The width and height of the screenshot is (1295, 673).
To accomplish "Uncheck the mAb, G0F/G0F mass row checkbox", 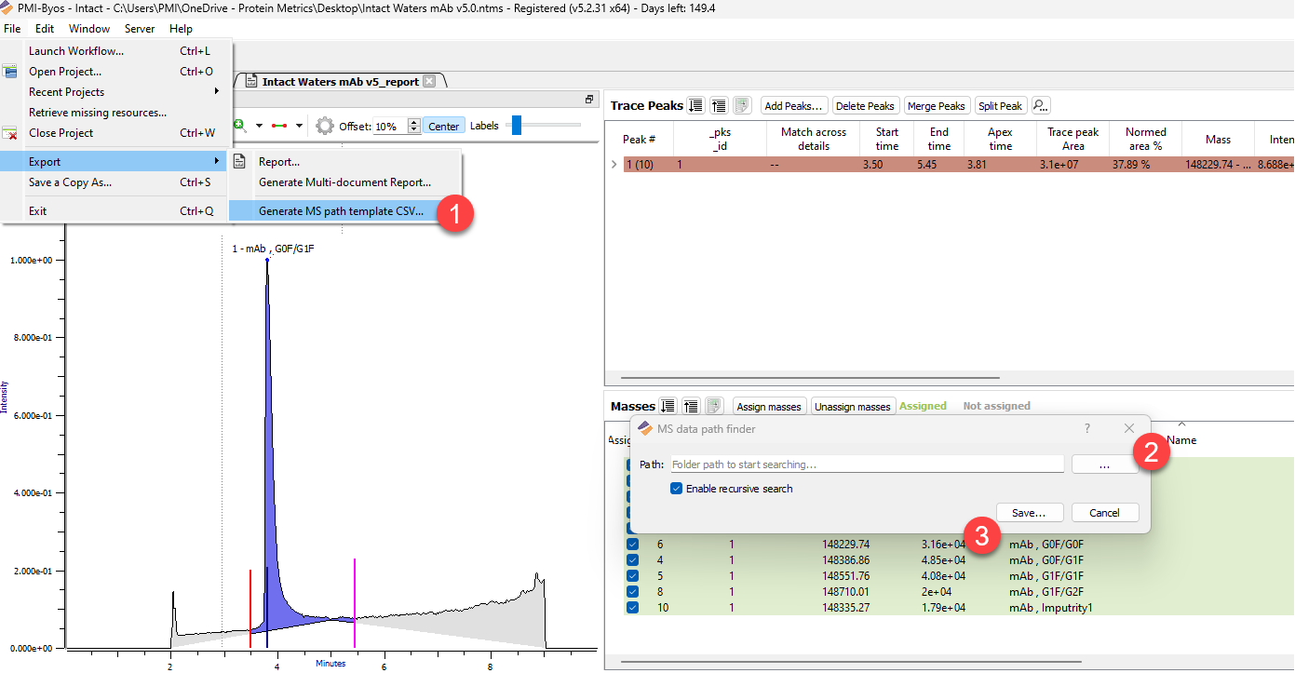I will click(x=633, y=545).
